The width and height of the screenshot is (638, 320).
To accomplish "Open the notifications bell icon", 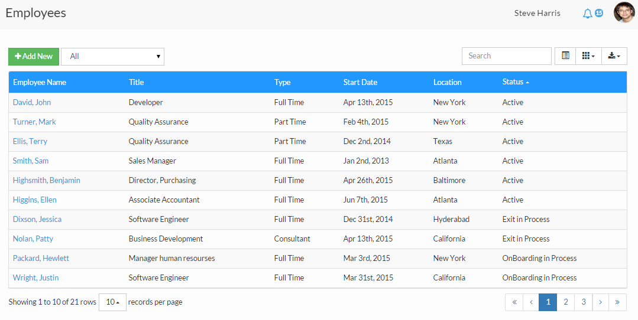I will coord(587,14).
